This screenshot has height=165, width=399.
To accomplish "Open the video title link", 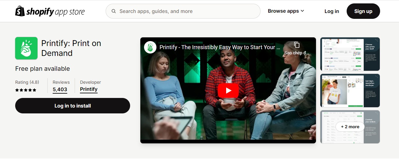I will point(220,47).
